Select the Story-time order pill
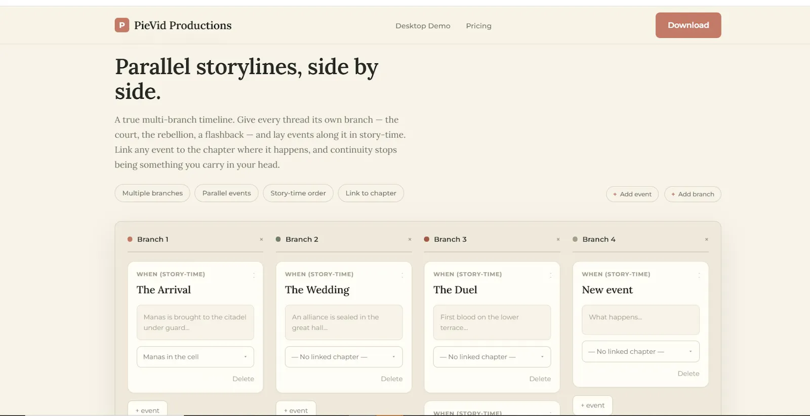810x416 pixels. (x=298, y=193)
